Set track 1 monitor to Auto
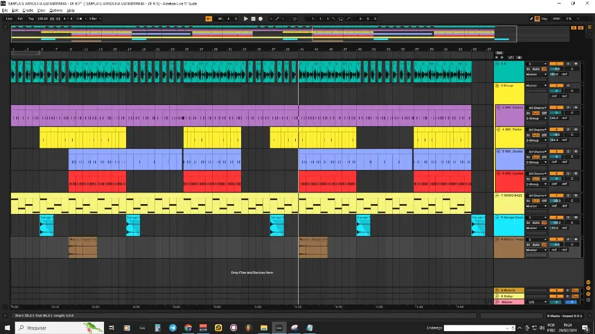The width and height of the screenshot is (595, 334). (x=536, y=69)
